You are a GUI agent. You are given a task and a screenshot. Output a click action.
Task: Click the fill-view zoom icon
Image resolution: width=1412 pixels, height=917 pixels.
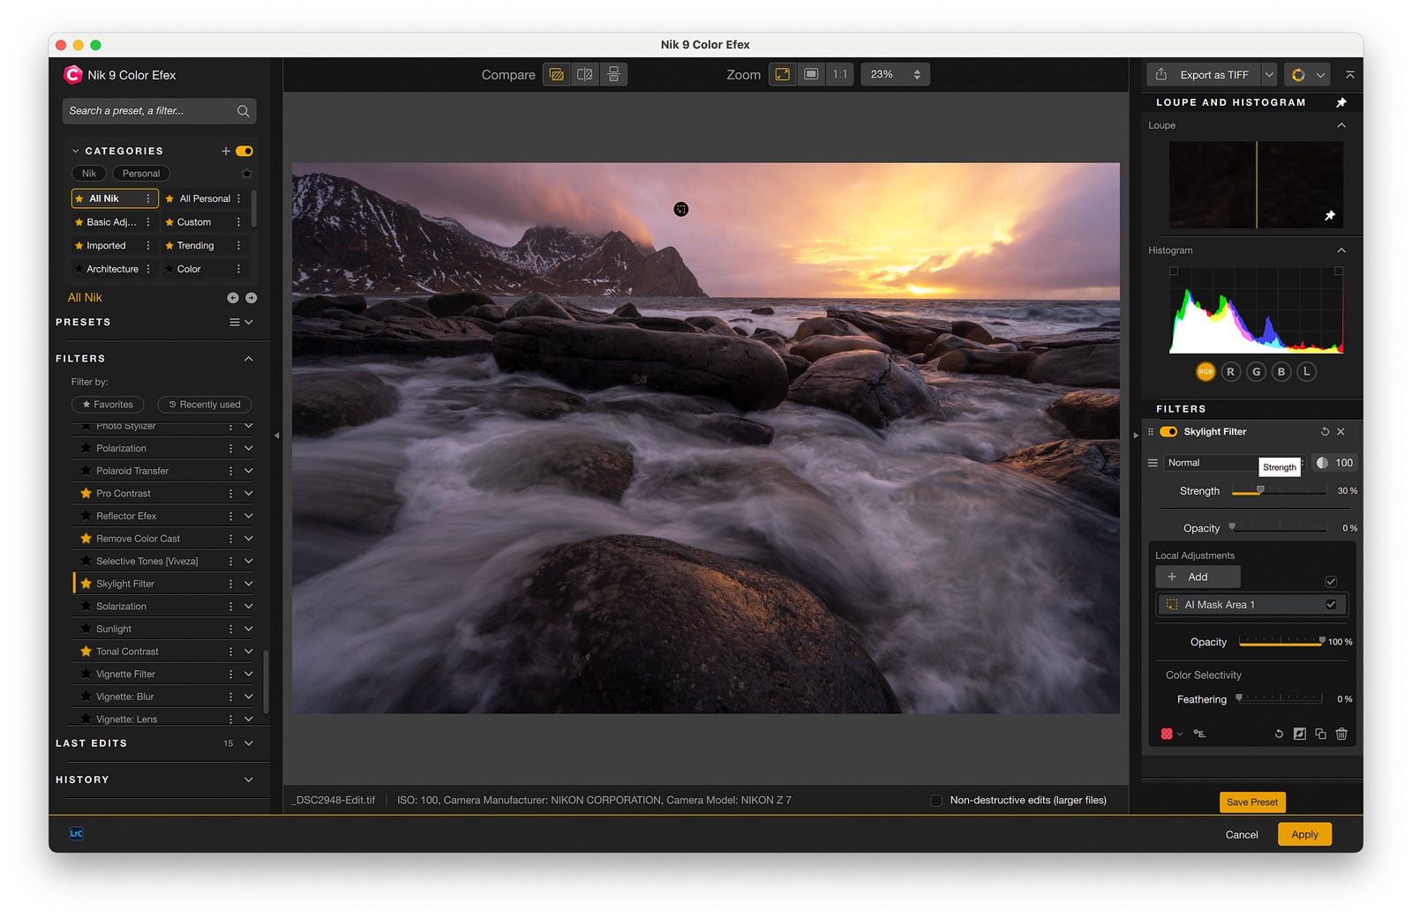coord(811,75)
